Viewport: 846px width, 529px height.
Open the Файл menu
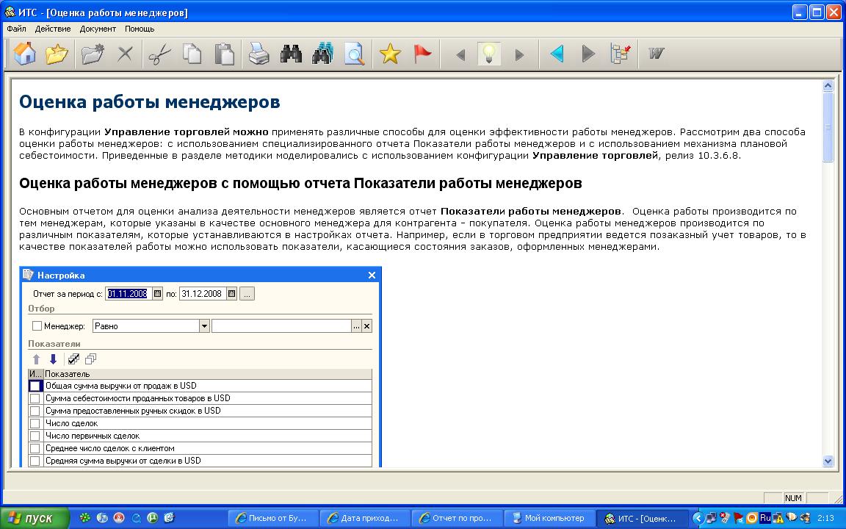tap(16, 29)
